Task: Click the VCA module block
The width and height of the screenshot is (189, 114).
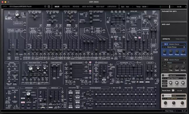Action: coord(133,30)
